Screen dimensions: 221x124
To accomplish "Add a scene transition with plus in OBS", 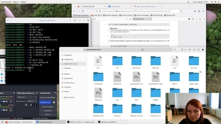I will tap(26, 105).
